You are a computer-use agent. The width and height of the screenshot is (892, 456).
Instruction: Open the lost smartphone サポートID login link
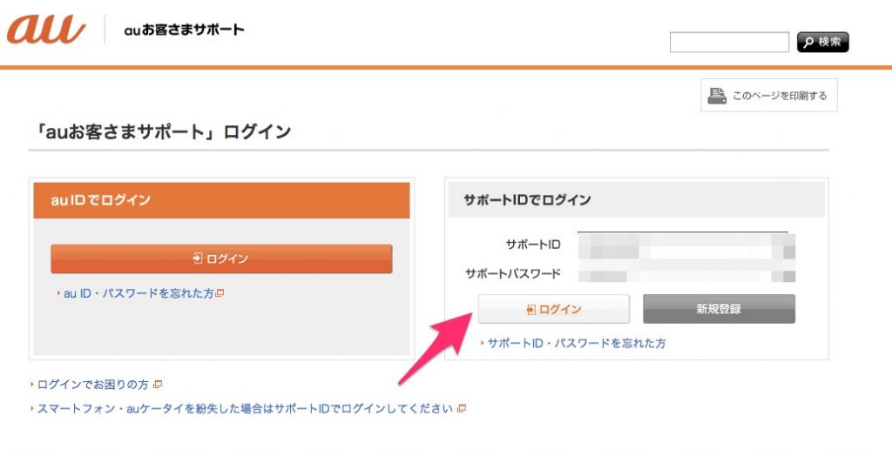[245, 408]
